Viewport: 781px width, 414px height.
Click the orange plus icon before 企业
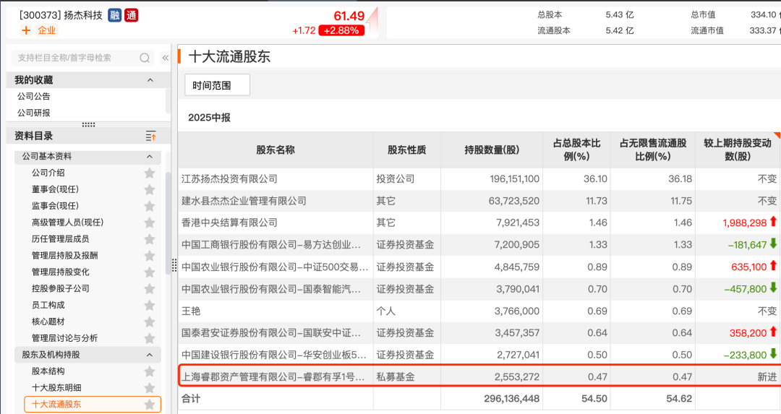[x=26, y=30]
